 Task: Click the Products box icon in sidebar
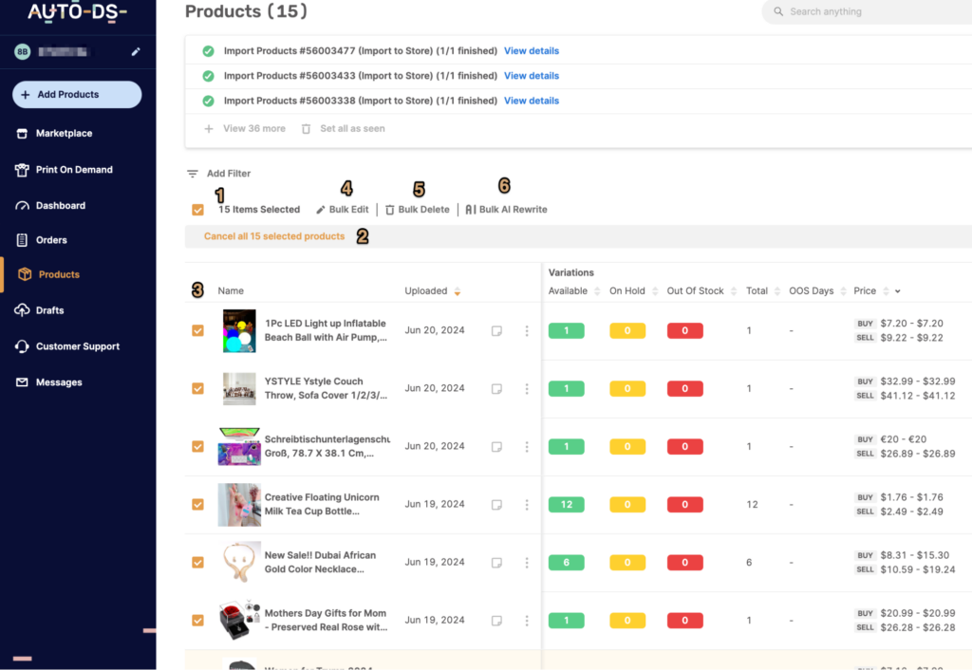tap(25, 274)
